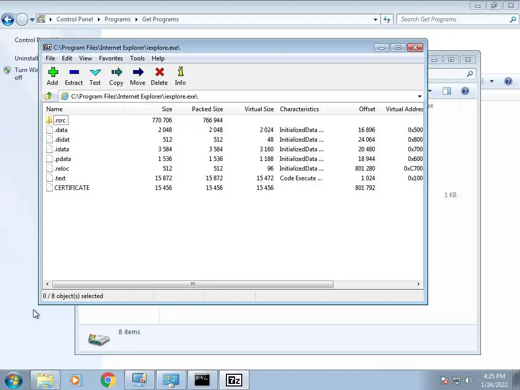Open the Tools menu
The image size is (520, 390).
[137, 58]
